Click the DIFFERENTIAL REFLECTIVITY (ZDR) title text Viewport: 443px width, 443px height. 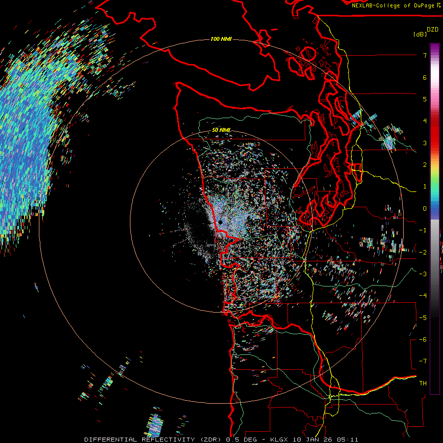point(154,440)
